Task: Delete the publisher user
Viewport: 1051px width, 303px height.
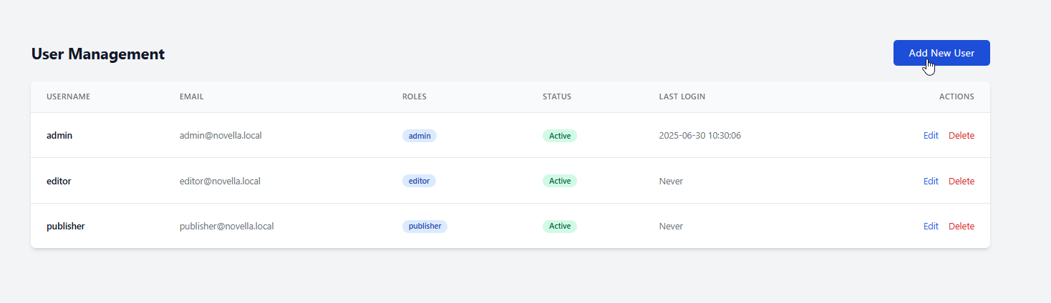Action: [x=961, y=227]
